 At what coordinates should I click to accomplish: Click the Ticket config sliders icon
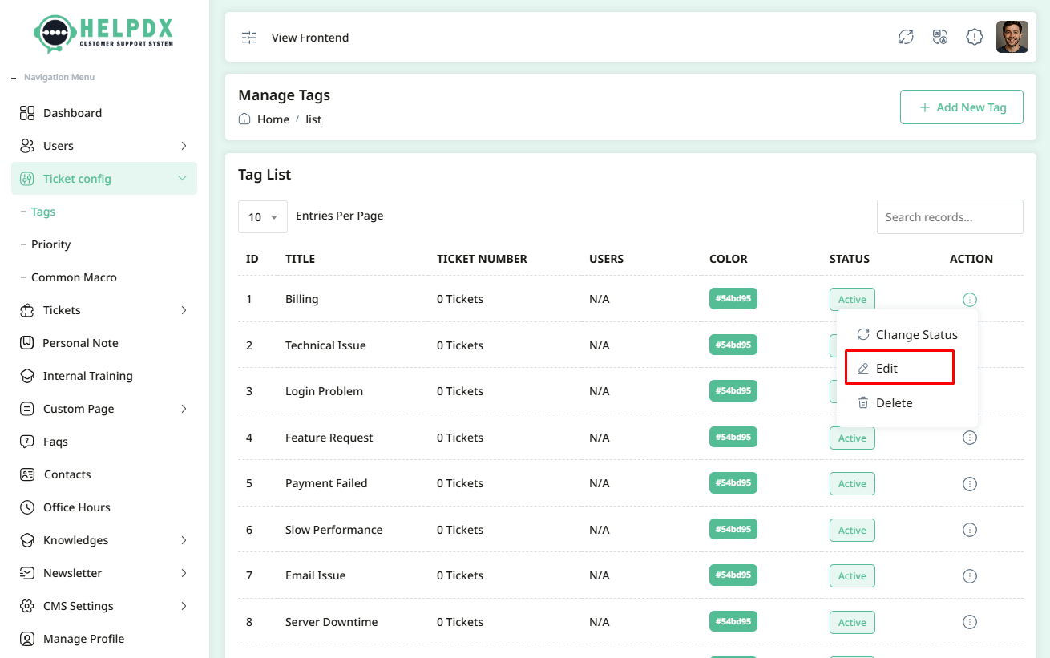pos(27,179)
